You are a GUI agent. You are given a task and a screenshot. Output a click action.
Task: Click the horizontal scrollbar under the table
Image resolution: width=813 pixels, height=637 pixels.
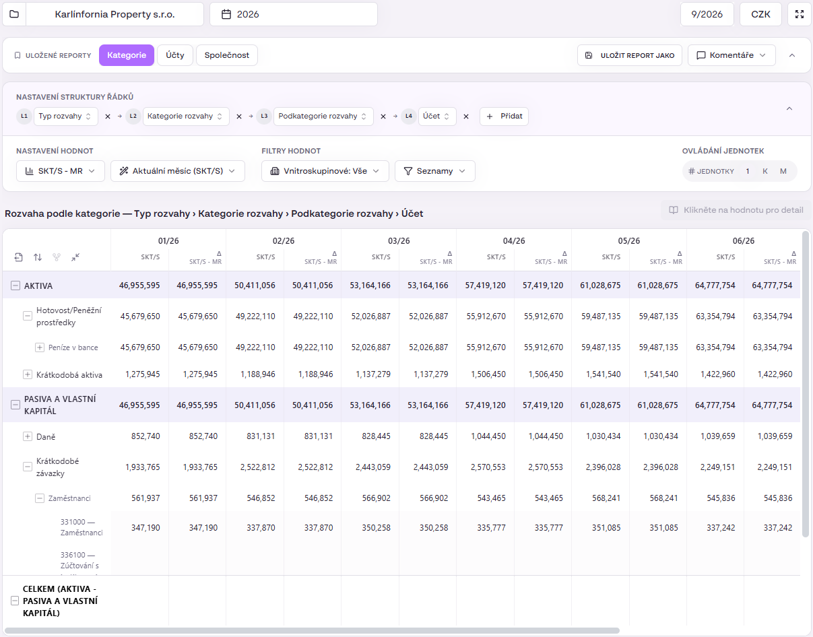tap(311, 631)
